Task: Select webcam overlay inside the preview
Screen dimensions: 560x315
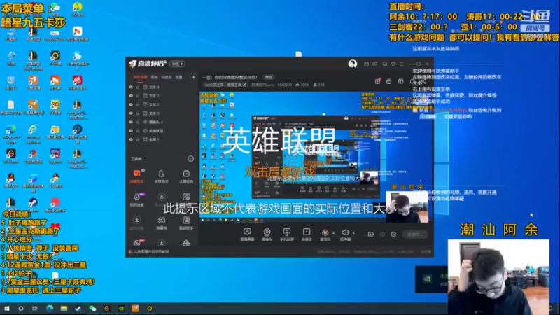Action: [407, 207]
